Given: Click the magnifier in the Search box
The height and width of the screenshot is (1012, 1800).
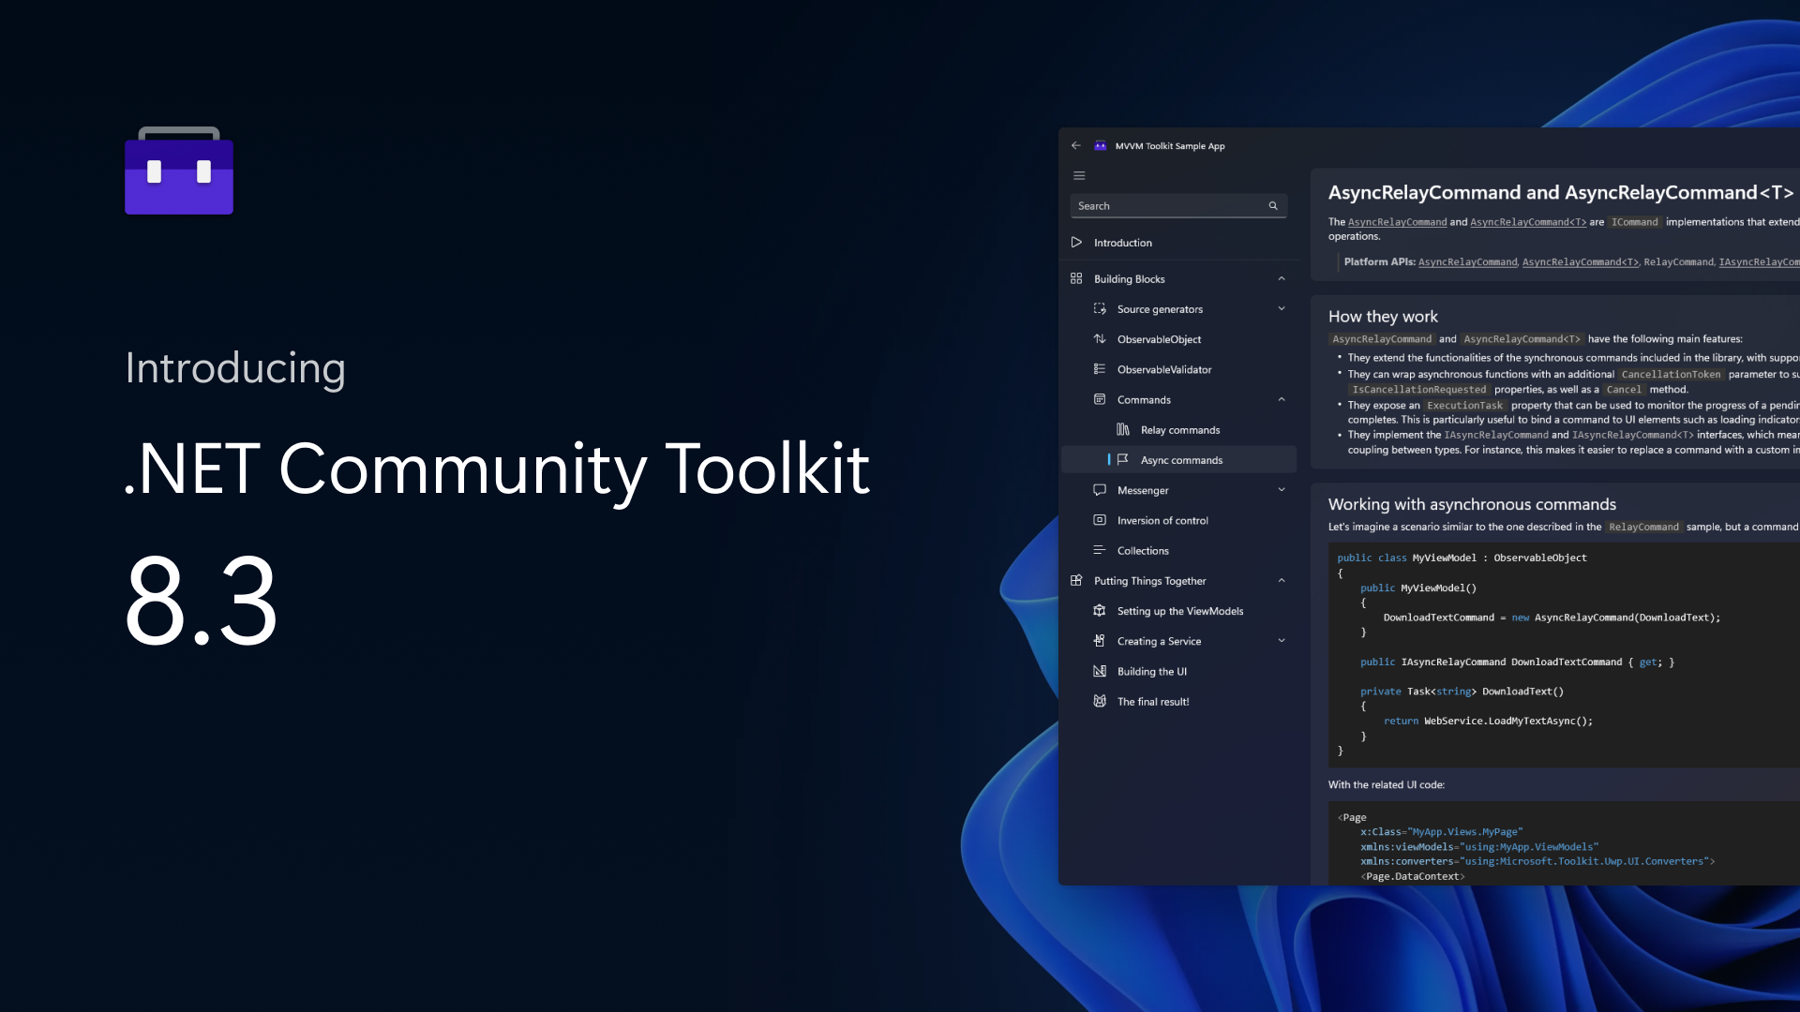Looking at the screenshot, I should (x=1273, y=205).
